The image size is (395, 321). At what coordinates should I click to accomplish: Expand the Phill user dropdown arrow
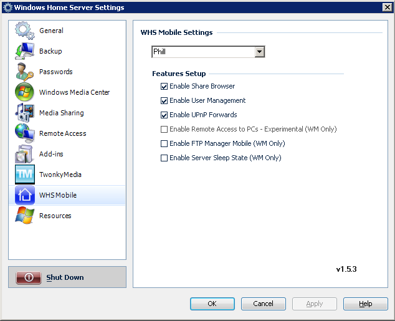click(259, 52)
